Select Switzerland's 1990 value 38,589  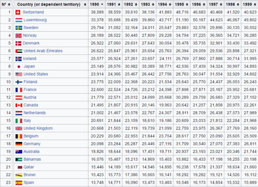click(97, 12)
